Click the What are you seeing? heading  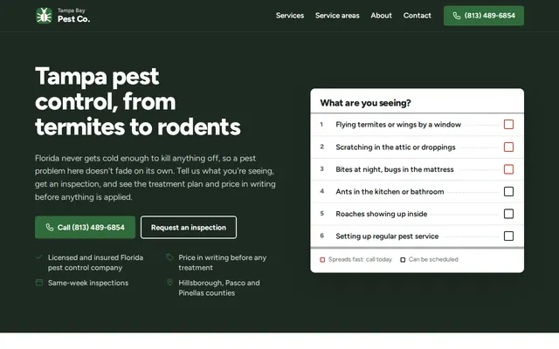[365, 103]
